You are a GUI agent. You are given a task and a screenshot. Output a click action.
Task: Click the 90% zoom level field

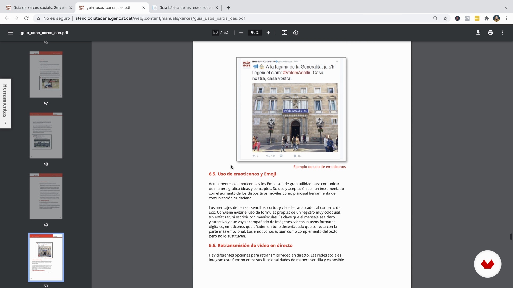click(255, 33)
